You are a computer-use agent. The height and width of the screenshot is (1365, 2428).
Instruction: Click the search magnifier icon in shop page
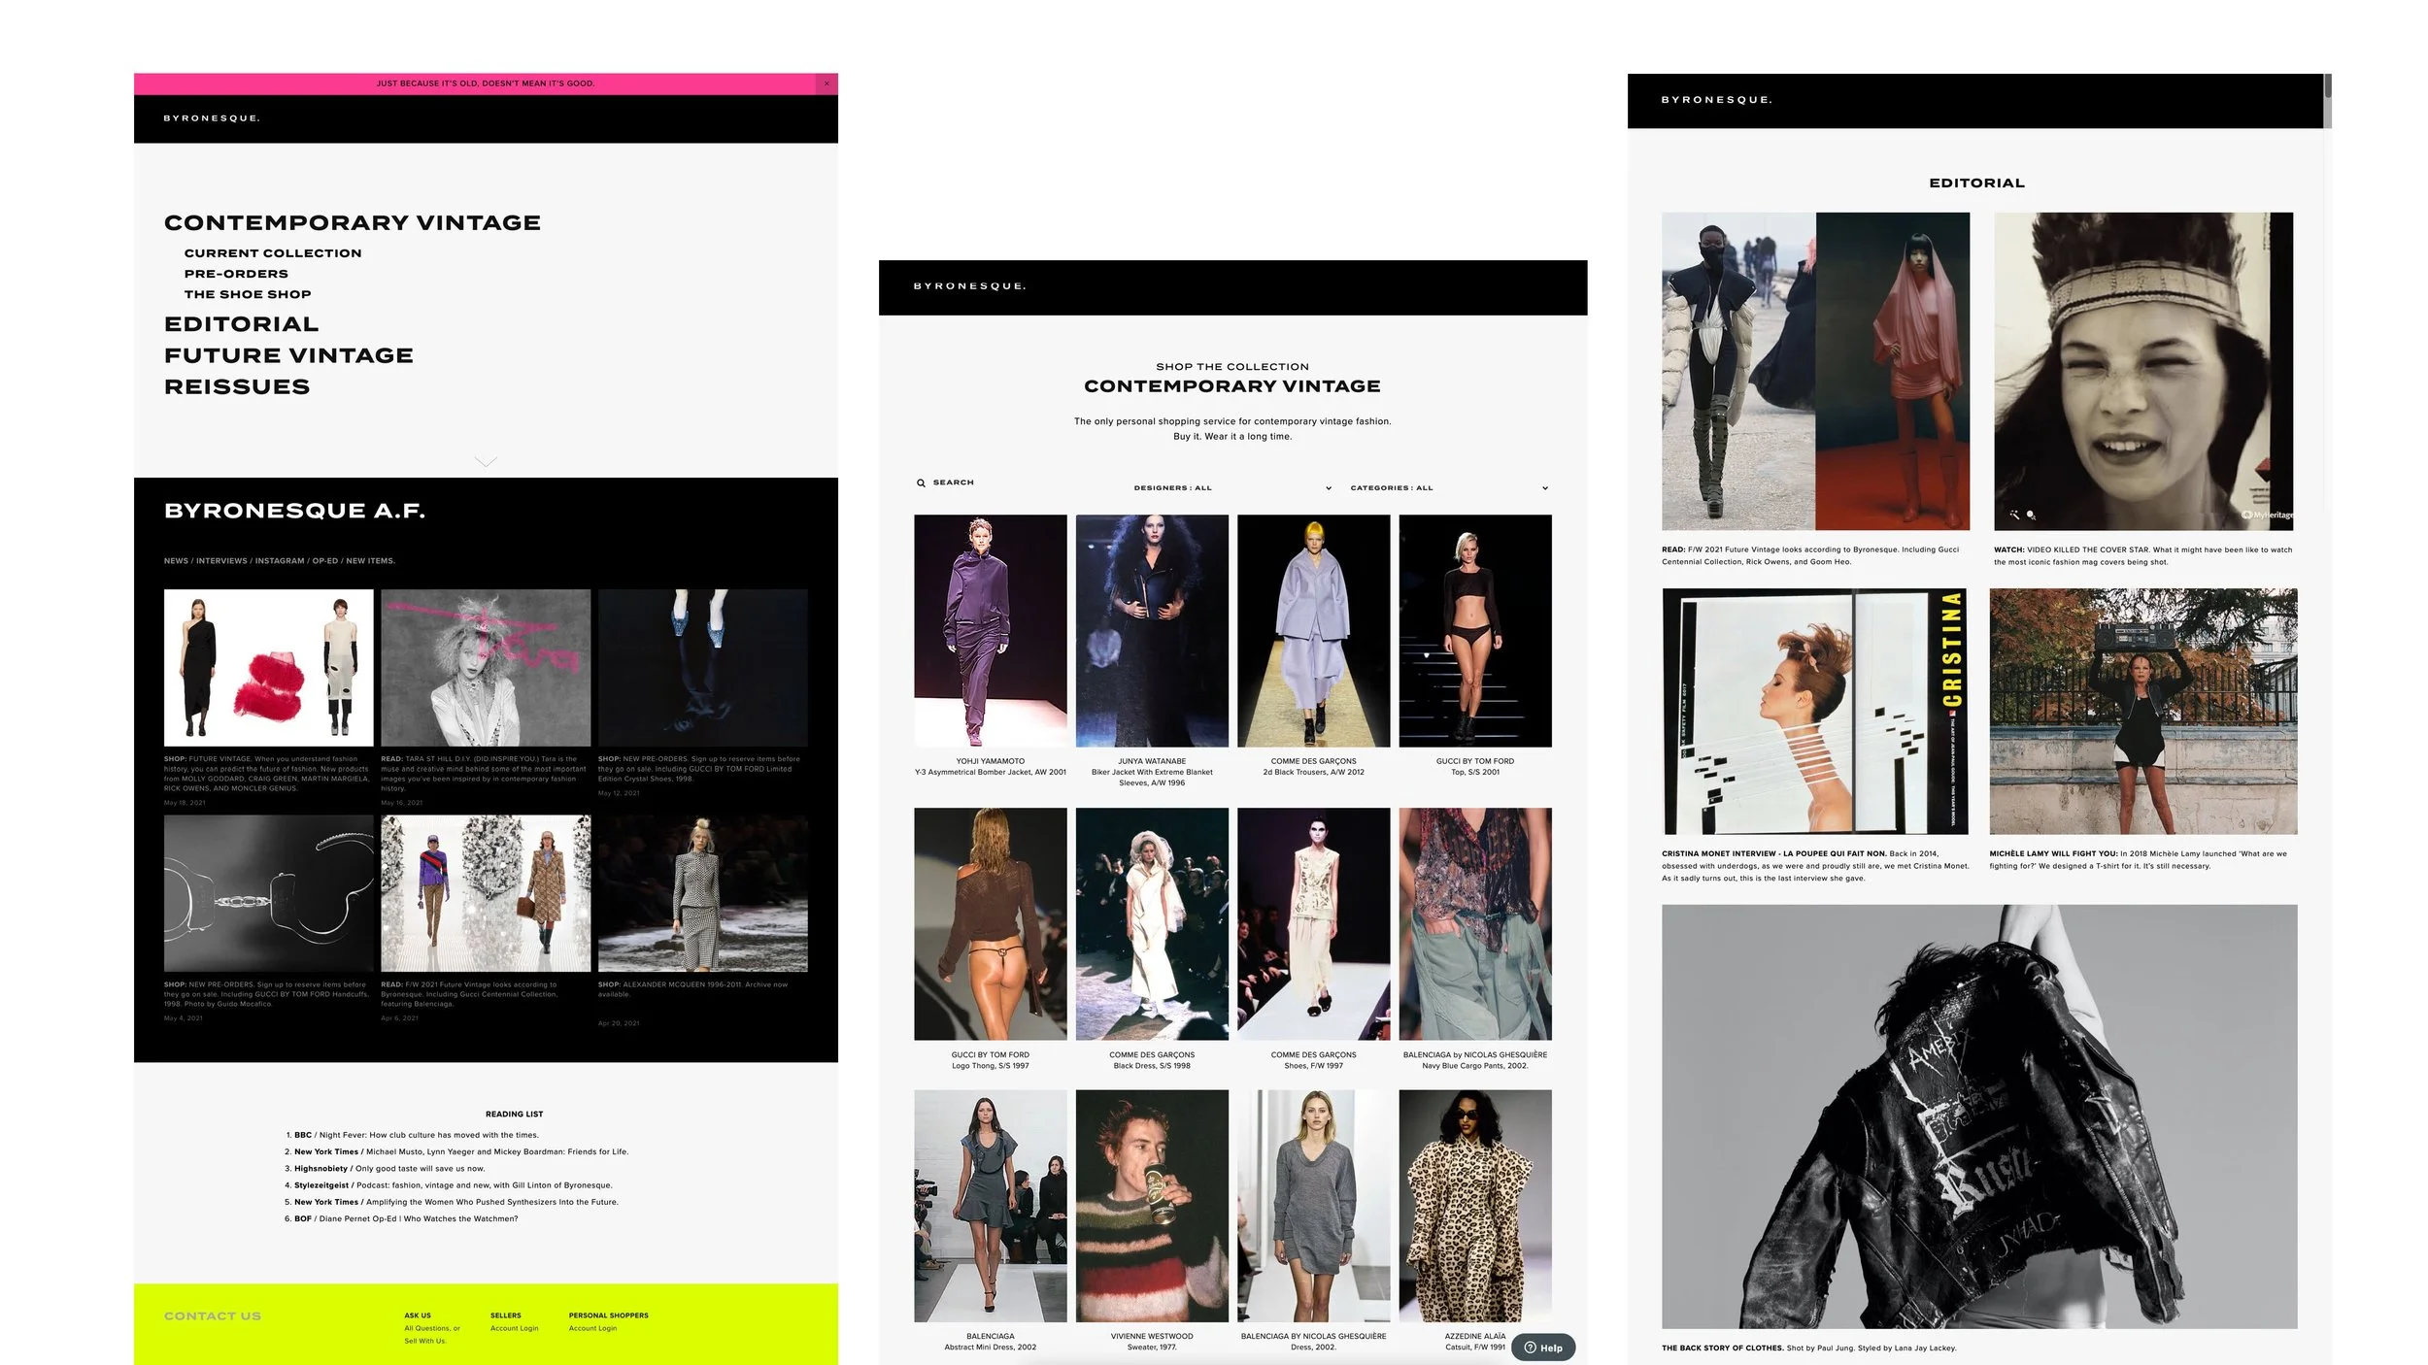click(x=921, y=483)
